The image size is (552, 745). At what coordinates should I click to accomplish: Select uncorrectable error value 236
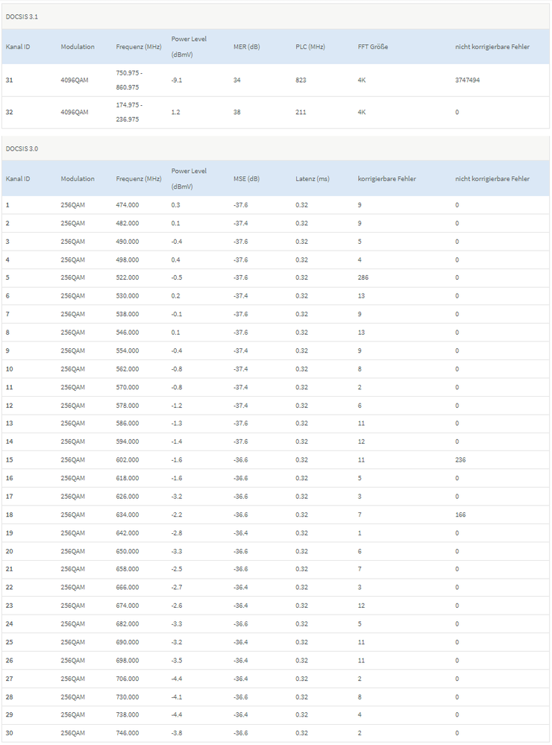[460, 460]
